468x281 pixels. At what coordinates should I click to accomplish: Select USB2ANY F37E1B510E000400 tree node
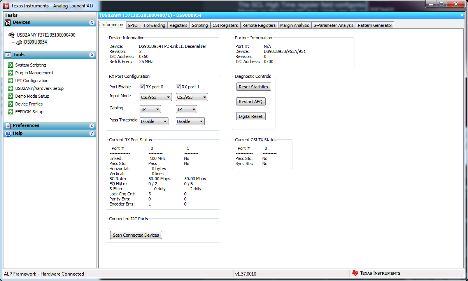pos(46,35)
